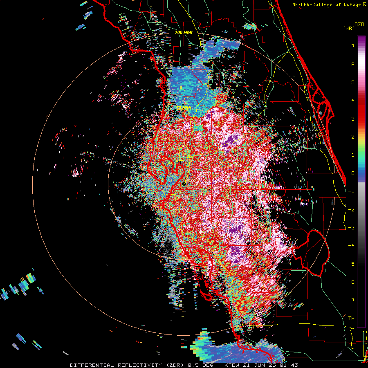Click the 7 value on the scale

353,46
